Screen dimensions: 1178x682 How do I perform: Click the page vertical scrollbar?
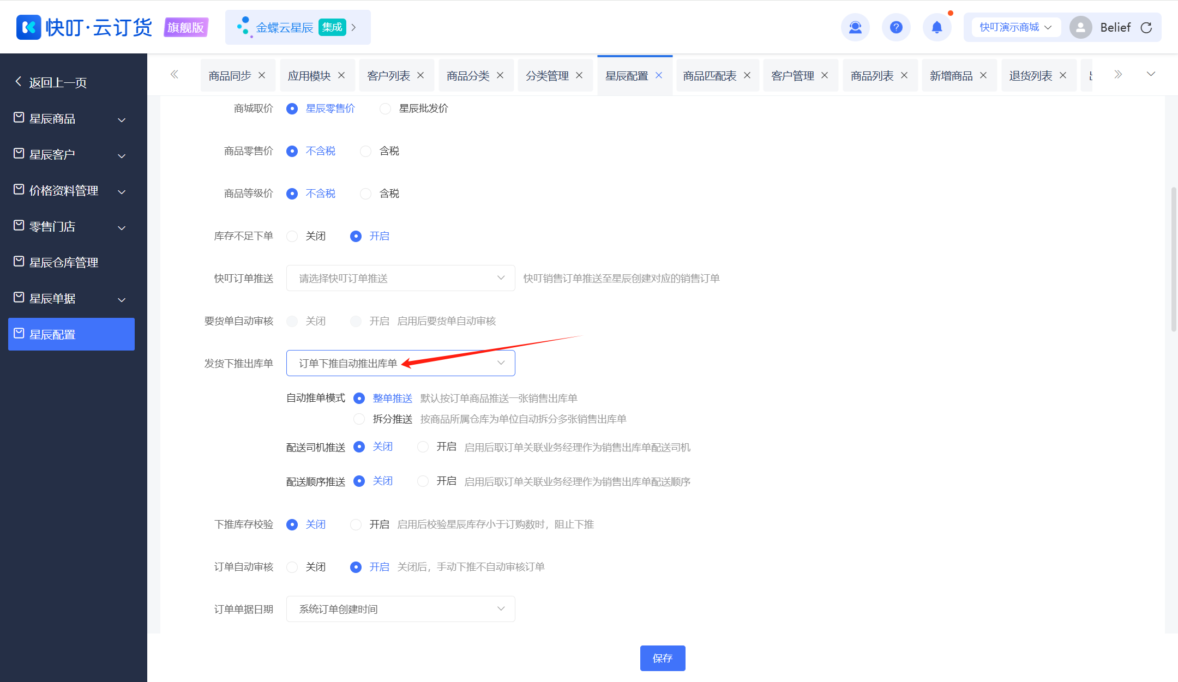(1174, 259)
